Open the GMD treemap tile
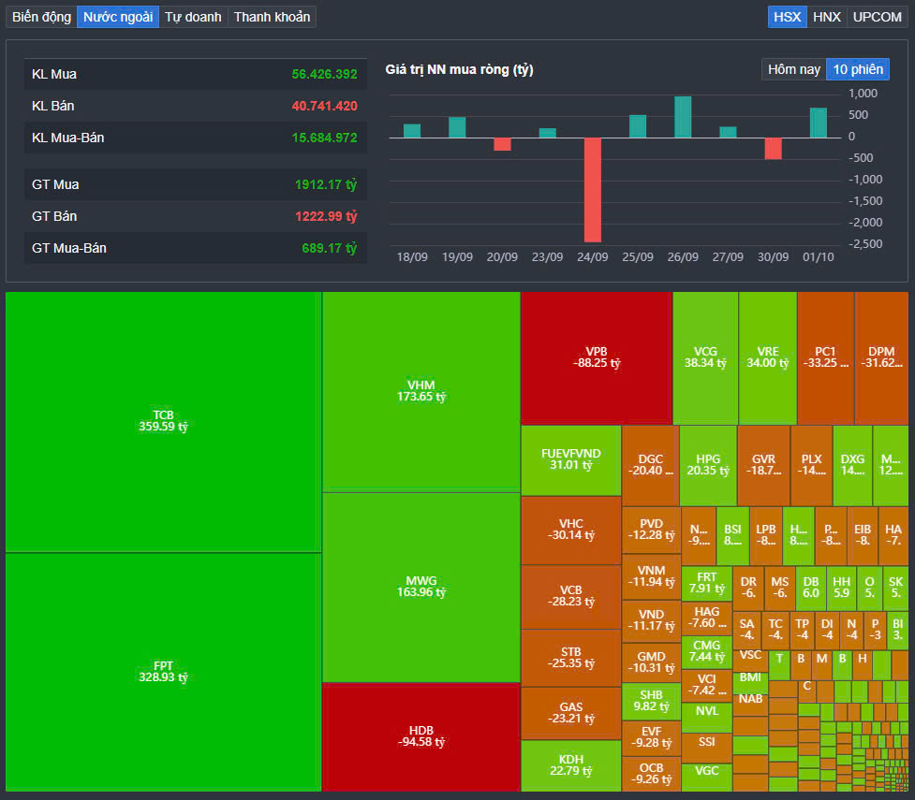This screenshot has height=800, width=915. pyautogui.click(x=651, y=662)
